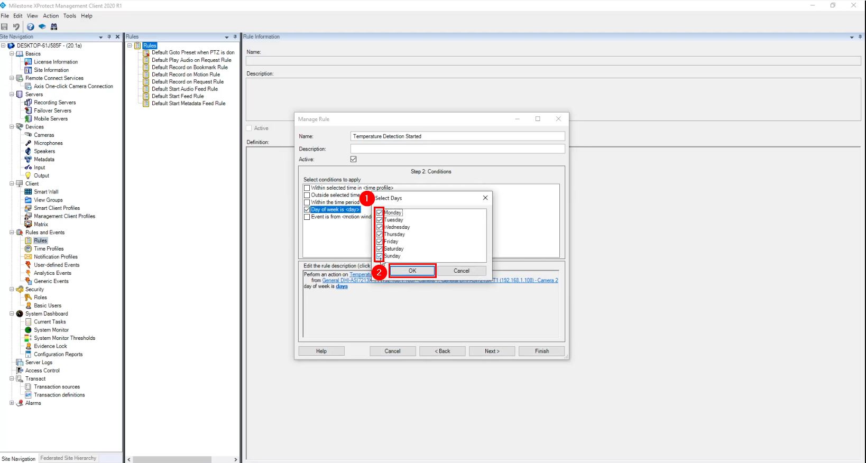The width and height of the screenshot is (866, 463).
Task: Collapse the Devices tree node
Action: coord(12,127)
